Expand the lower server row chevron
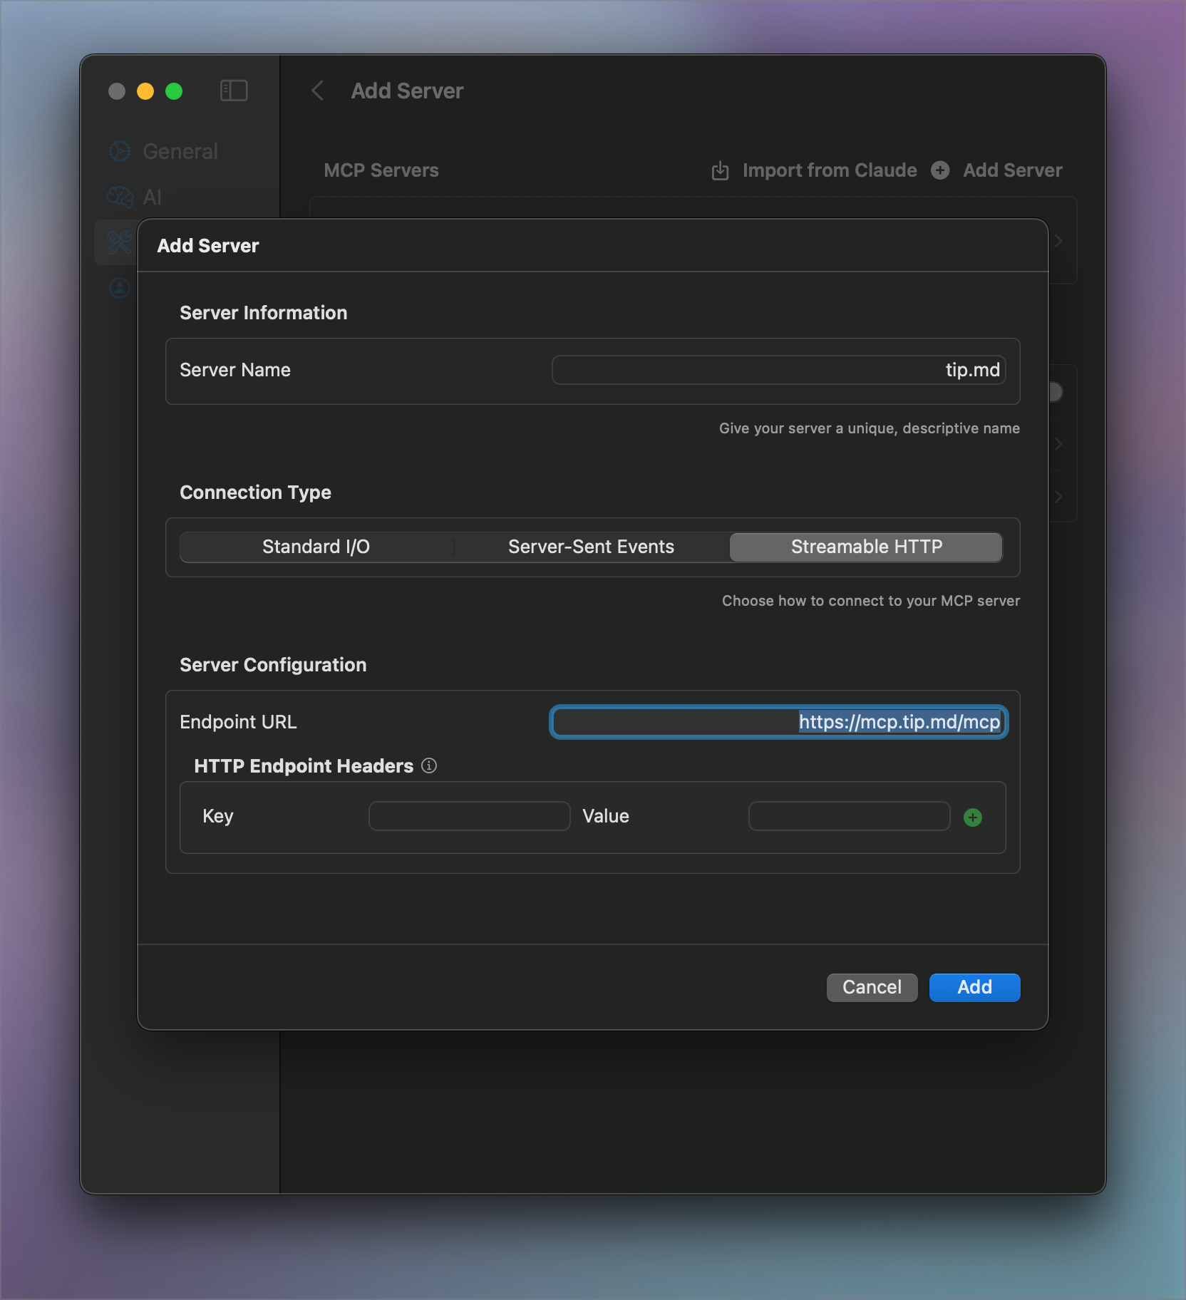Viewport: 1186px width, 1300px height. [x=1059, y=497]
